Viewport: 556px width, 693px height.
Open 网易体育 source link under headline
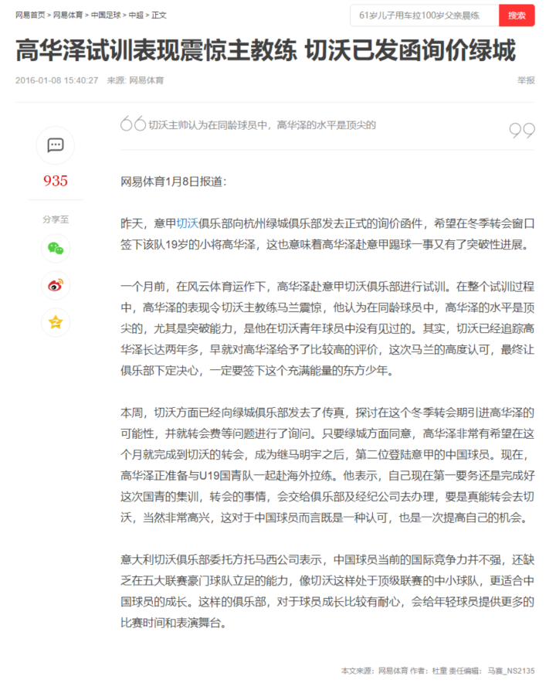pos(146,80)
